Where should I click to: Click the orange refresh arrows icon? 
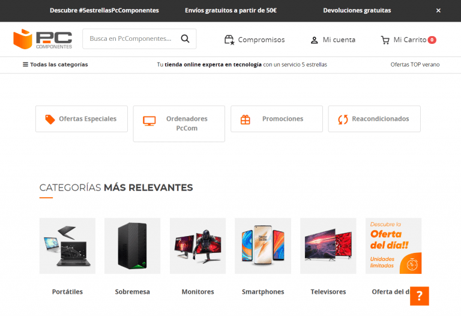point(343,119)
